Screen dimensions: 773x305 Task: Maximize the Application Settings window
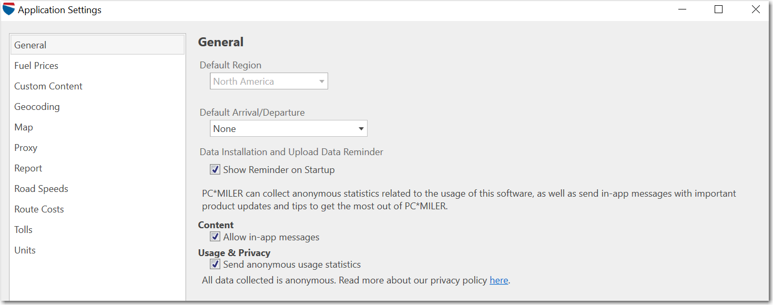click(x=719, y=9)
